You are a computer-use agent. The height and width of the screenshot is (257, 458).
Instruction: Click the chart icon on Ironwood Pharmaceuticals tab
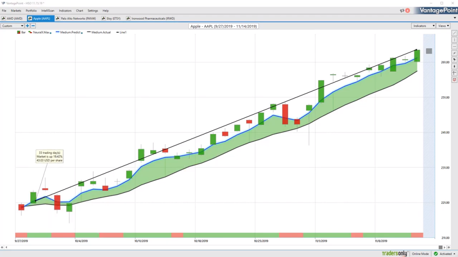coord(128,18)
